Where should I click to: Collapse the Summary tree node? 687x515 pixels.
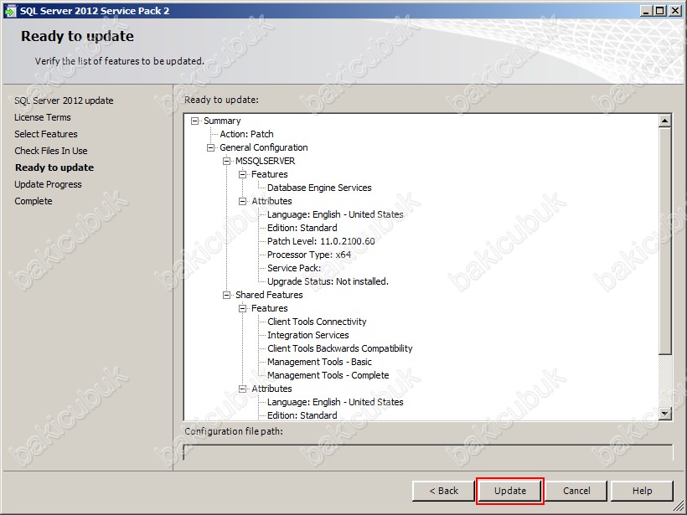click(195, 121)
